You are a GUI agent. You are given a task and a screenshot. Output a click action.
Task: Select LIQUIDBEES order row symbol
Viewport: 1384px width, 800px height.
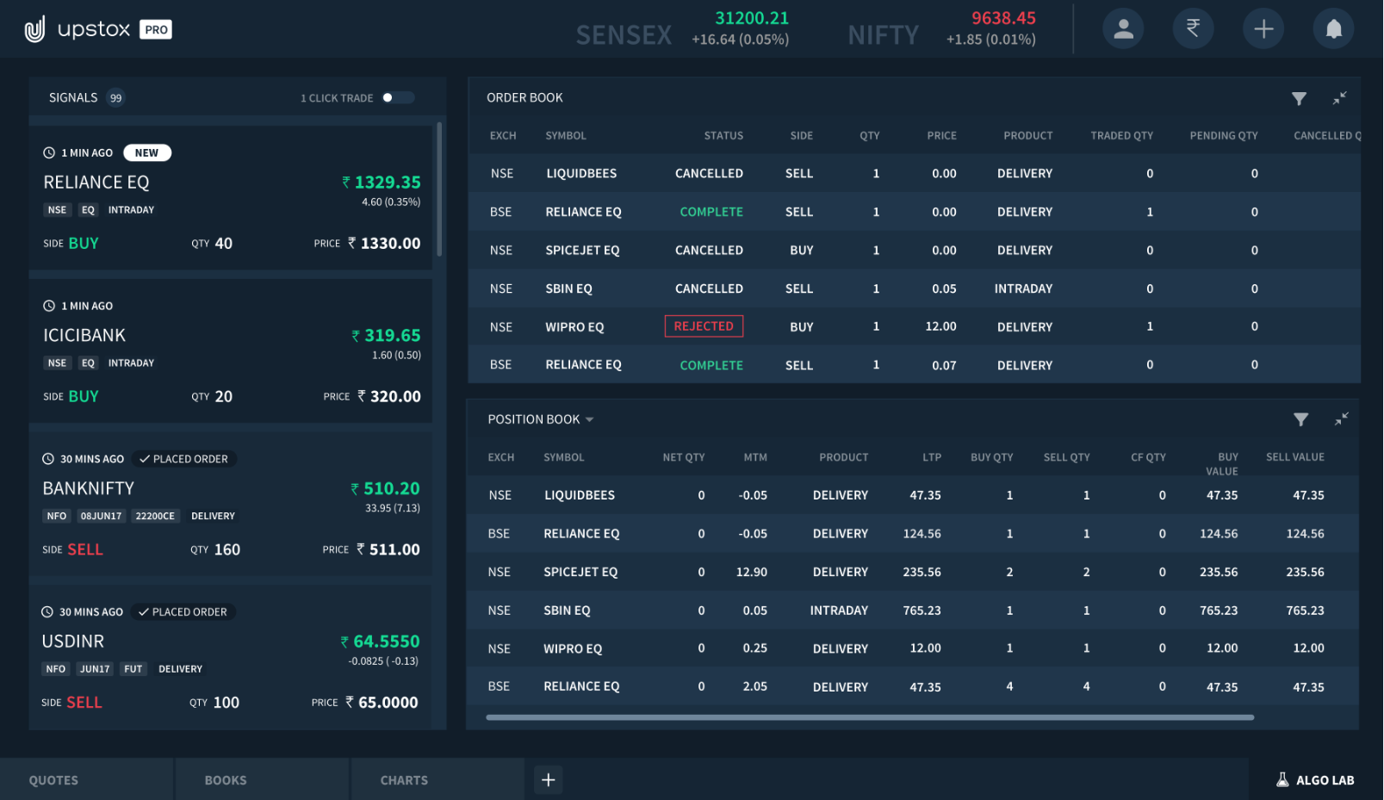581,174
